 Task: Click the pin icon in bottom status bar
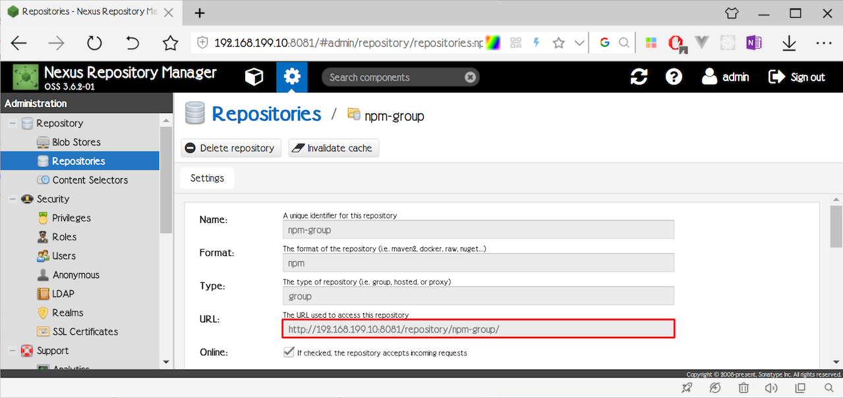(x=687, y=388)
